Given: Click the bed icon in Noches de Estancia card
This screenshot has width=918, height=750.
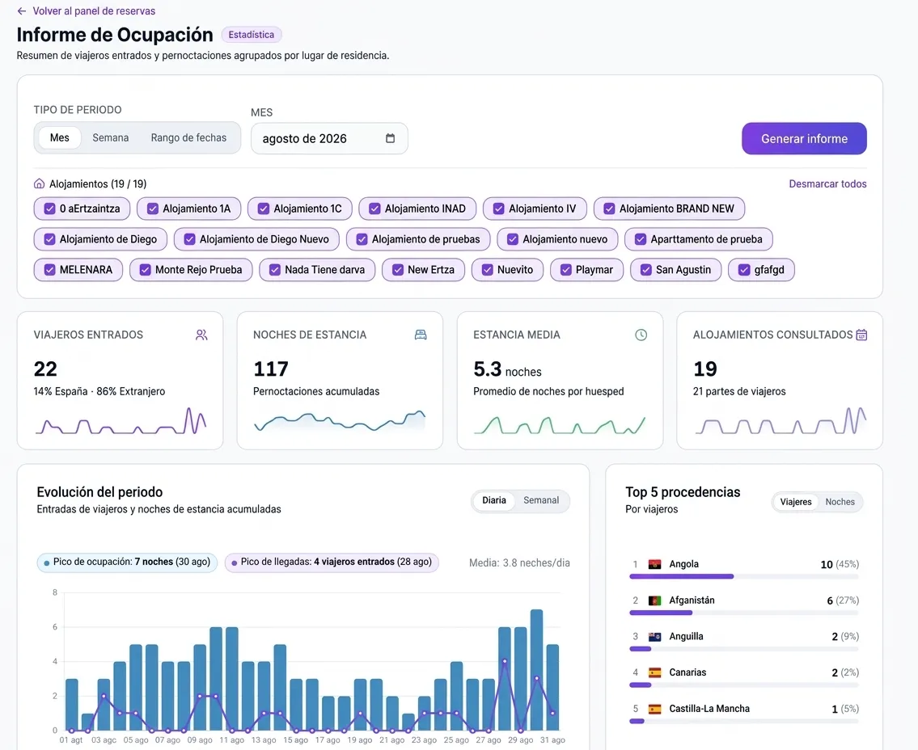Looking at the screenshot, I should [x=421, y=335].
